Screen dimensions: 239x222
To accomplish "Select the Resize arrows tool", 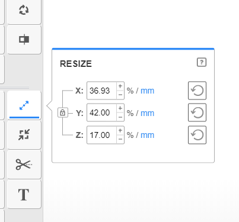I will (x=24, y=105).
